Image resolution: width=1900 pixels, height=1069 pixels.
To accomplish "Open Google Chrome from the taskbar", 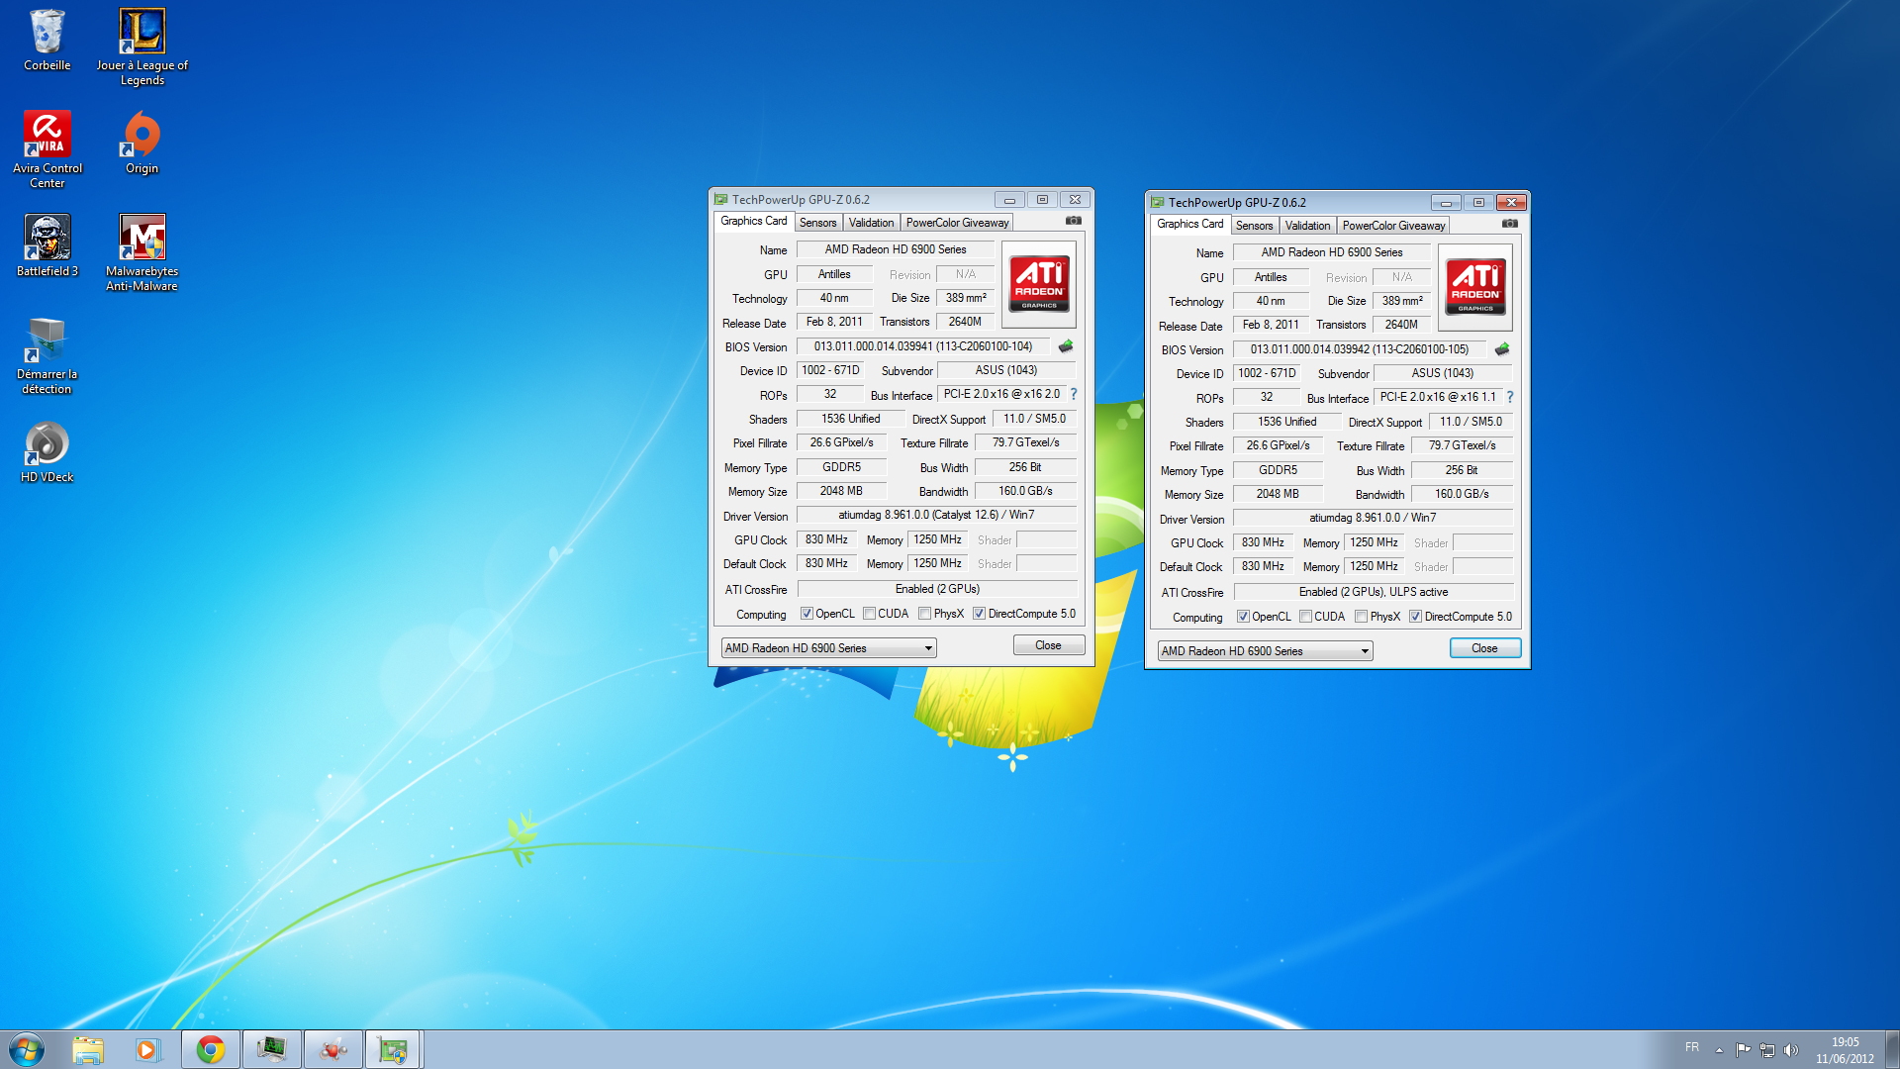I will click(210, 1049).
